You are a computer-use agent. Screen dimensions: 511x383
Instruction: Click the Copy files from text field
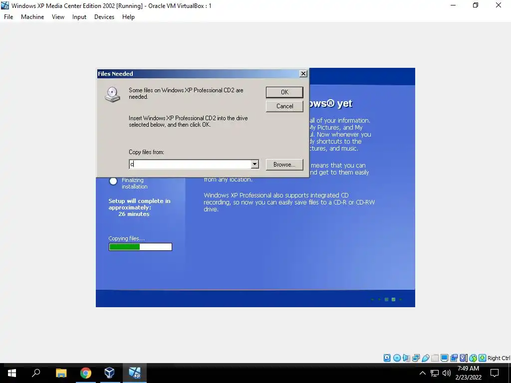coord(190,164)
